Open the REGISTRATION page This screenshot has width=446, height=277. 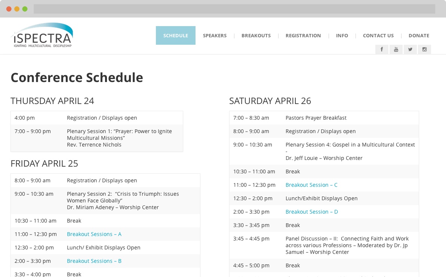point(303,35)
